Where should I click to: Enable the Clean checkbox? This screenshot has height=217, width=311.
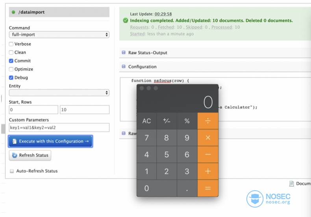point(11,52)
